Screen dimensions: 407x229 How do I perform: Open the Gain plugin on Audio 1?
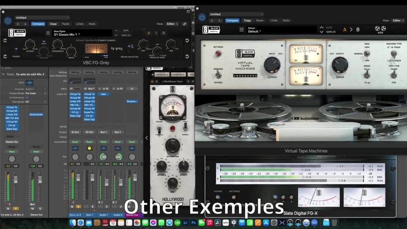click(x=103, y=94)
